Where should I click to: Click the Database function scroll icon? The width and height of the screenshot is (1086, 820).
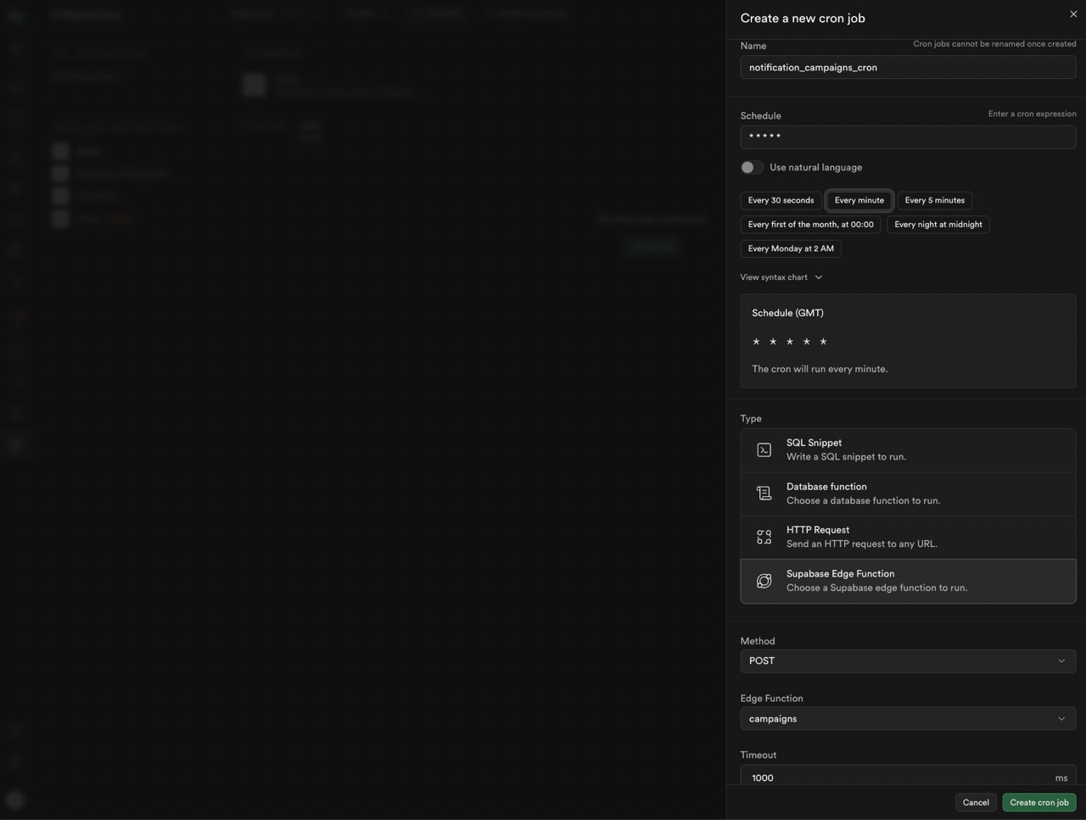point(764,494)
